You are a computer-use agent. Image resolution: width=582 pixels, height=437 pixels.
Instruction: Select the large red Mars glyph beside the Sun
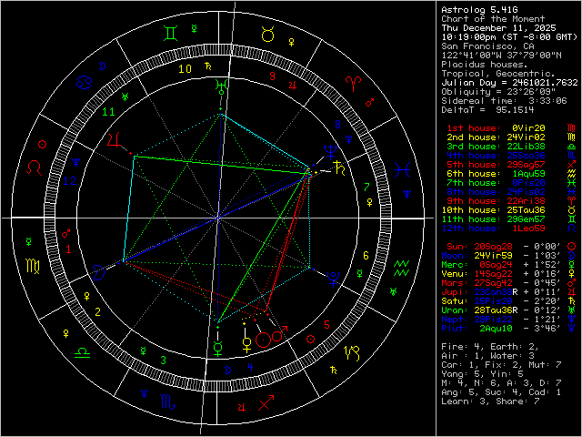point(279,334)
